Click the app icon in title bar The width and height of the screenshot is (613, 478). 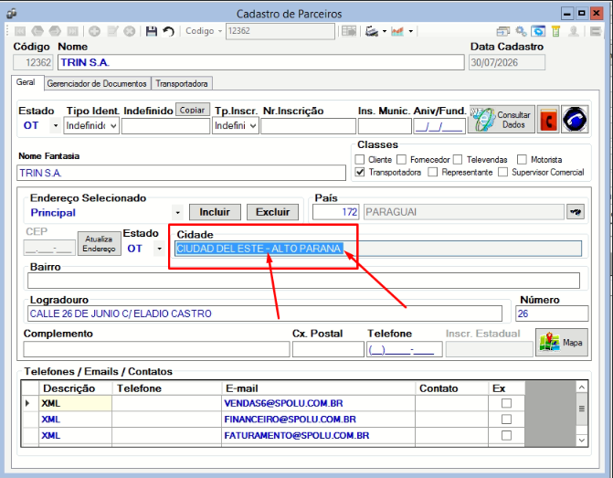12,14
